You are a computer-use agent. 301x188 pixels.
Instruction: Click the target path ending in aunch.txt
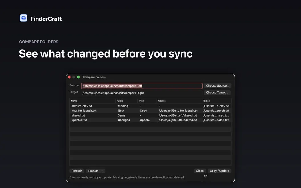point(216,111)
